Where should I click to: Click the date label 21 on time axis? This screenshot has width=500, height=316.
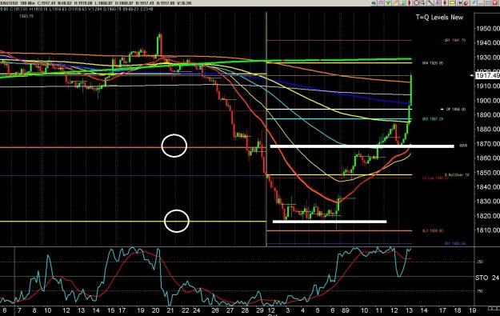click(170, 311)
